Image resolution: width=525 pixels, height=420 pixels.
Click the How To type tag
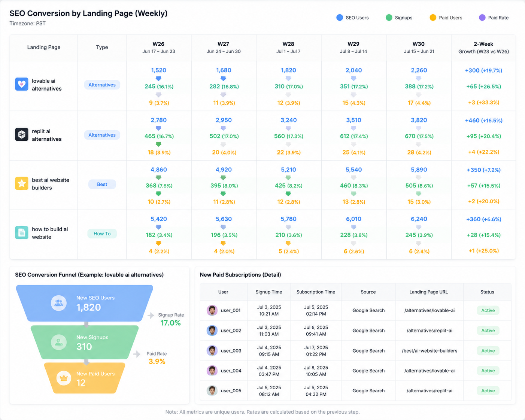[x=102, y=234]
